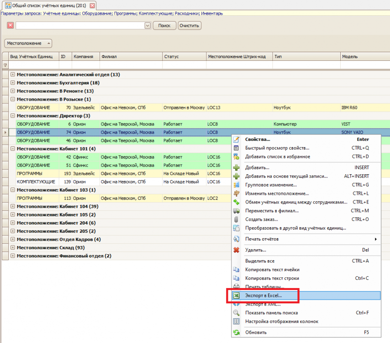Click the Поиск button
This screenshot has width=390, height=343.
pyautogui.click(x=164, y=26)
